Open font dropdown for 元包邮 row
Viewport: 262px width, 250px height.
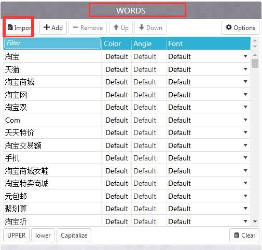(x=245, y=196)
